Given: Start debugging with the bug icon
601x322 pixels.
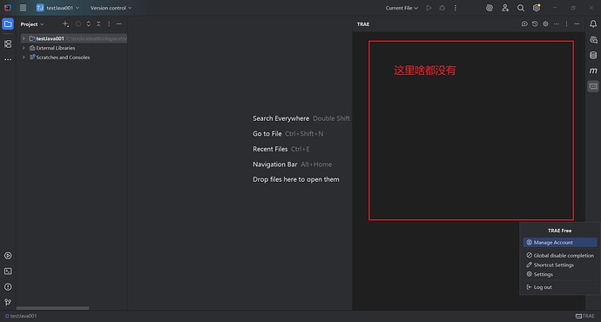Looking at the screenshot, I should coord(442,8).
